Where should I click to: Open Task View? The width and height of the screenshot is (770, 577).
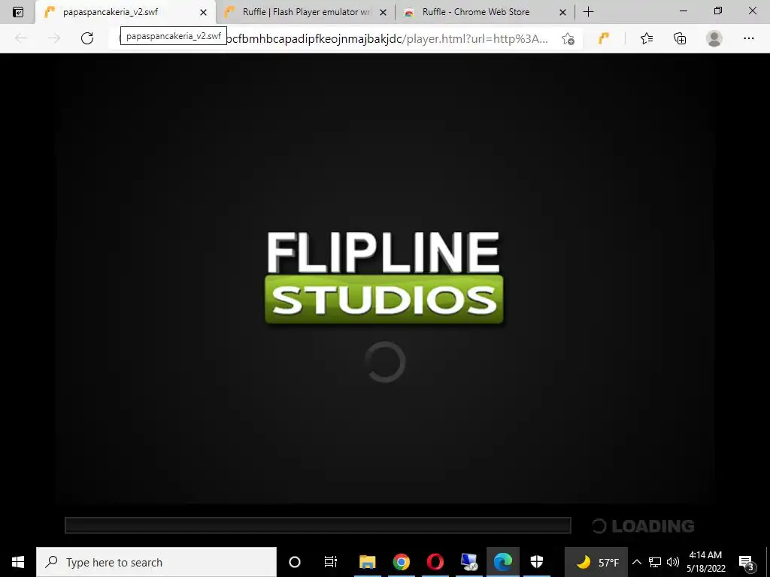[331, 562]
